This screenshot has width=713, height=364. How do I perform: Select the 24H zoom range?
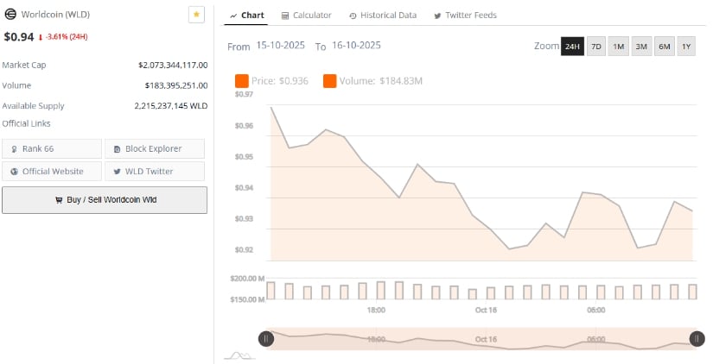coord(572,47)
